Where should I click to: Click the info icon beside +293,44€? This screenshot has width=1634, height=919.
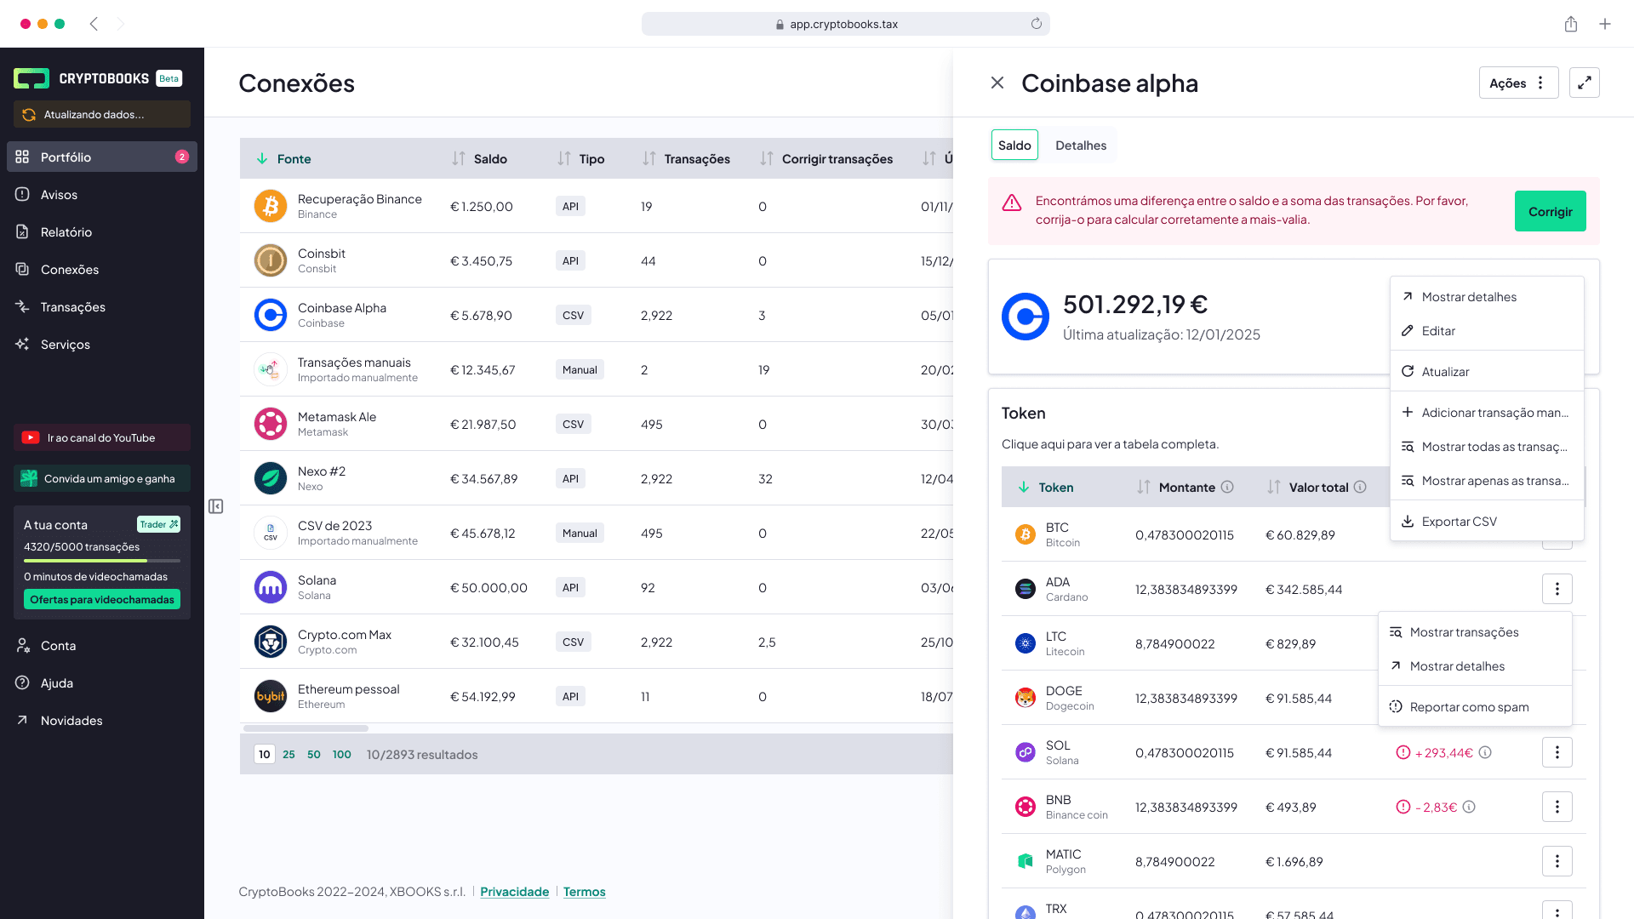click(1485, 752)
